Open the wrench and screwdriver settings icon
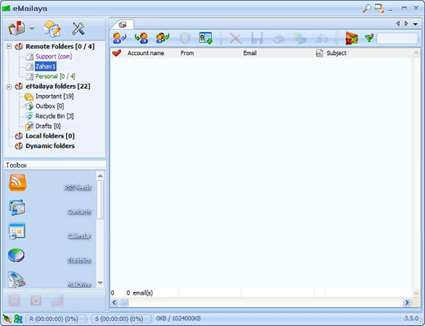 [78, 29]
